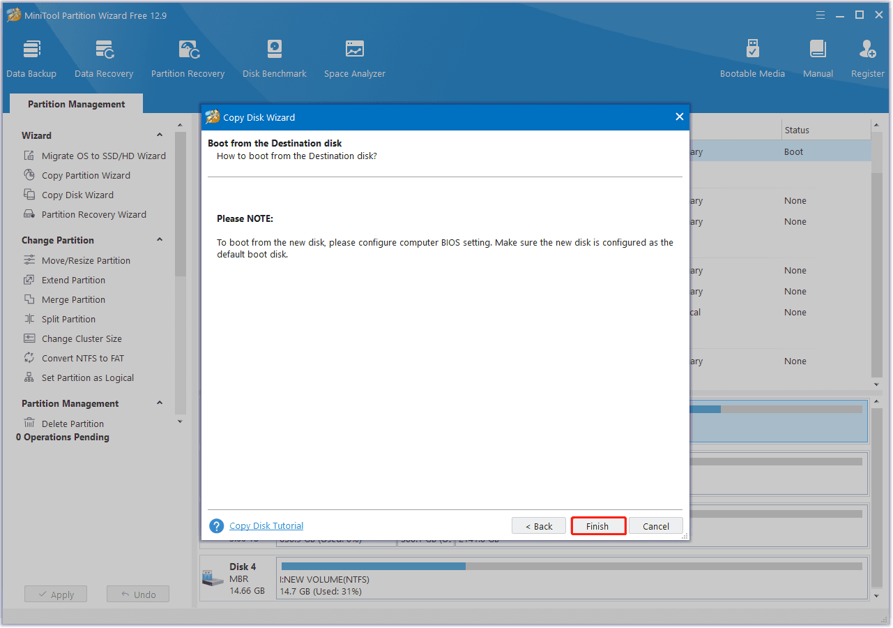Click the help question mark icon in dialog

[217, 526]
